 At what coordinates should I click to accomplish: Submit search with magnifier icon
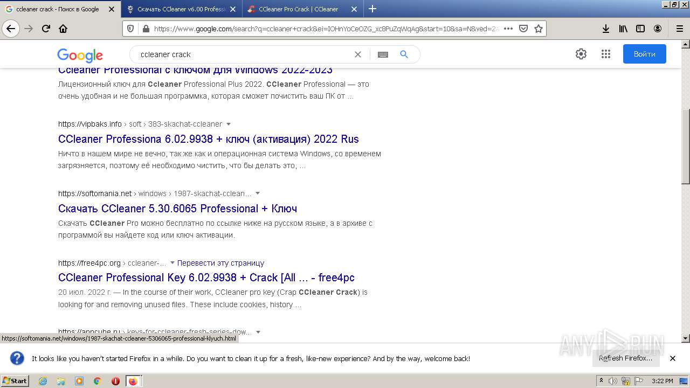pyautogui.click(x=404, y=54)
